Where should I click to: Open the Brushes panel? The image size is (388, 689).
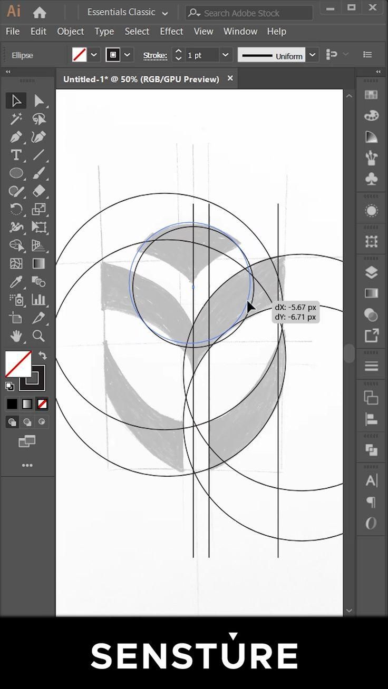coord(372,158)
